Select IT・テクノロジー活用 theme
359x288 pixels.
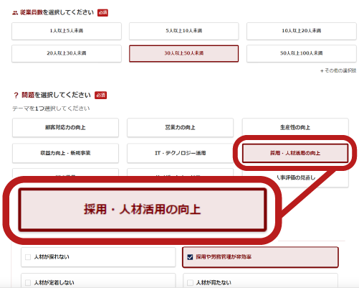click(x=180, y=153)
